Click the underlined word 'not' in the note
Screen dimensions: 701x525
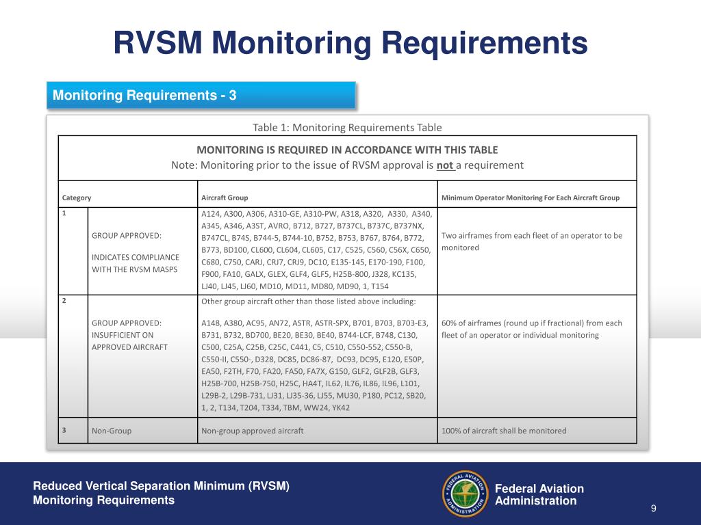coord(445,165)
